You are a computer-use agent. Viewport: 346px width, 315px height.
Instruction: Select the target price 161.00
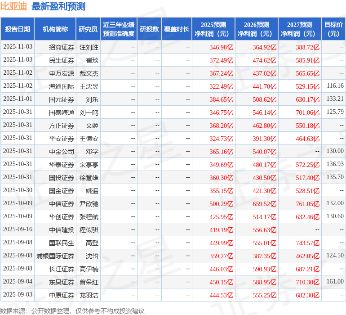point(335,281)
